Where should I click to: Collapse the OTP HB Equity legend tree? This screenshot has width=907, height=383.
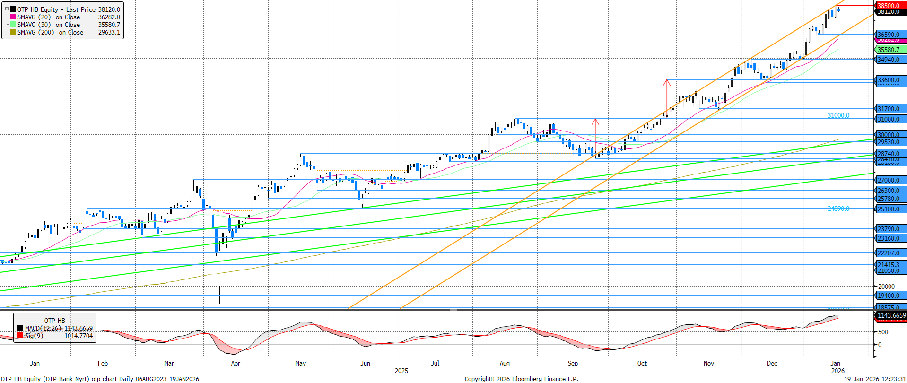tap(7, 9)
